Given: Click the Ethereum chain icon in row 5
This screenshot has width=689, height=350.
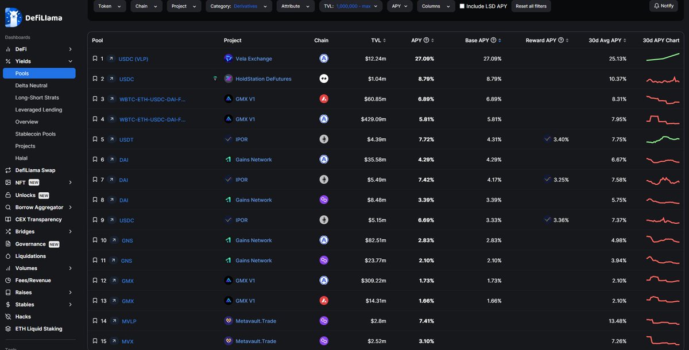Looking at the screenshot, I should pyautogui.click(x=323, y=139).
